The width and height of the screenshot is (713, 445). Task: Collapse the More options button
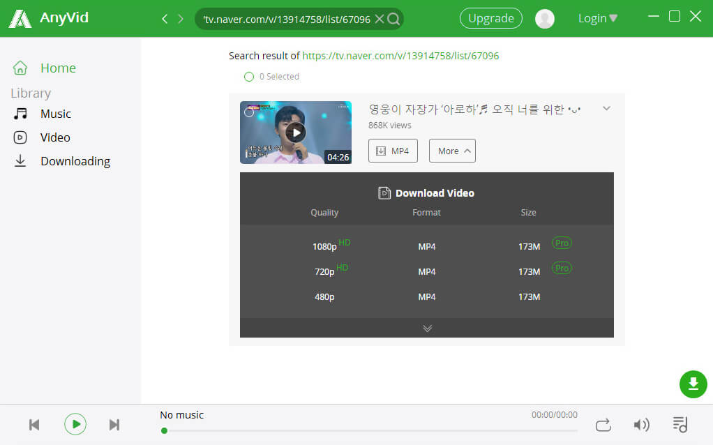452,151
